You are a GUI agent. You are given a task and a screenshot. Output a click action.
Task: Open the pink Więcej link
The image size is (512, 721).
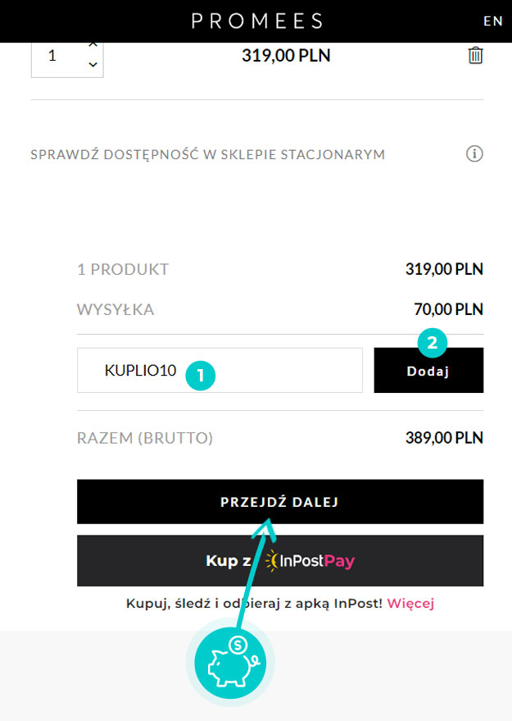pos(410,604)
